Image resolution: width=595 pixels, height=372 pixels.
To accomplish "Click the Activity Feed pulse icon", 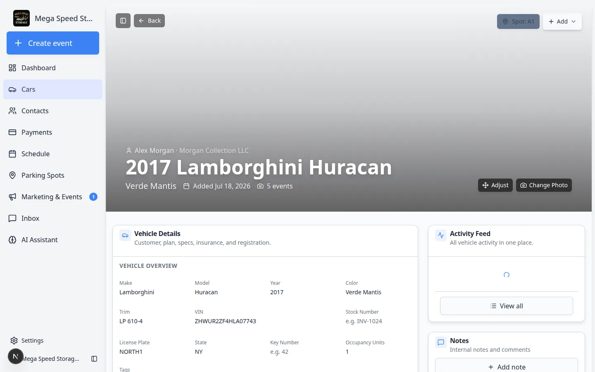I will [x=441, y=235].
